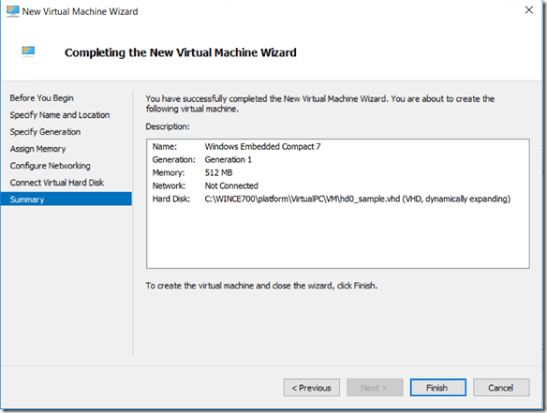Click the 512 MB memory value

(218, 172)
